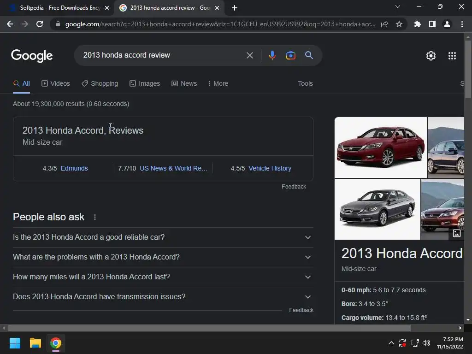472x354 pixels.
Task: Expand 'How many miles will a 2013 Honda Accord last?'
Action: [x=163, y=277]
